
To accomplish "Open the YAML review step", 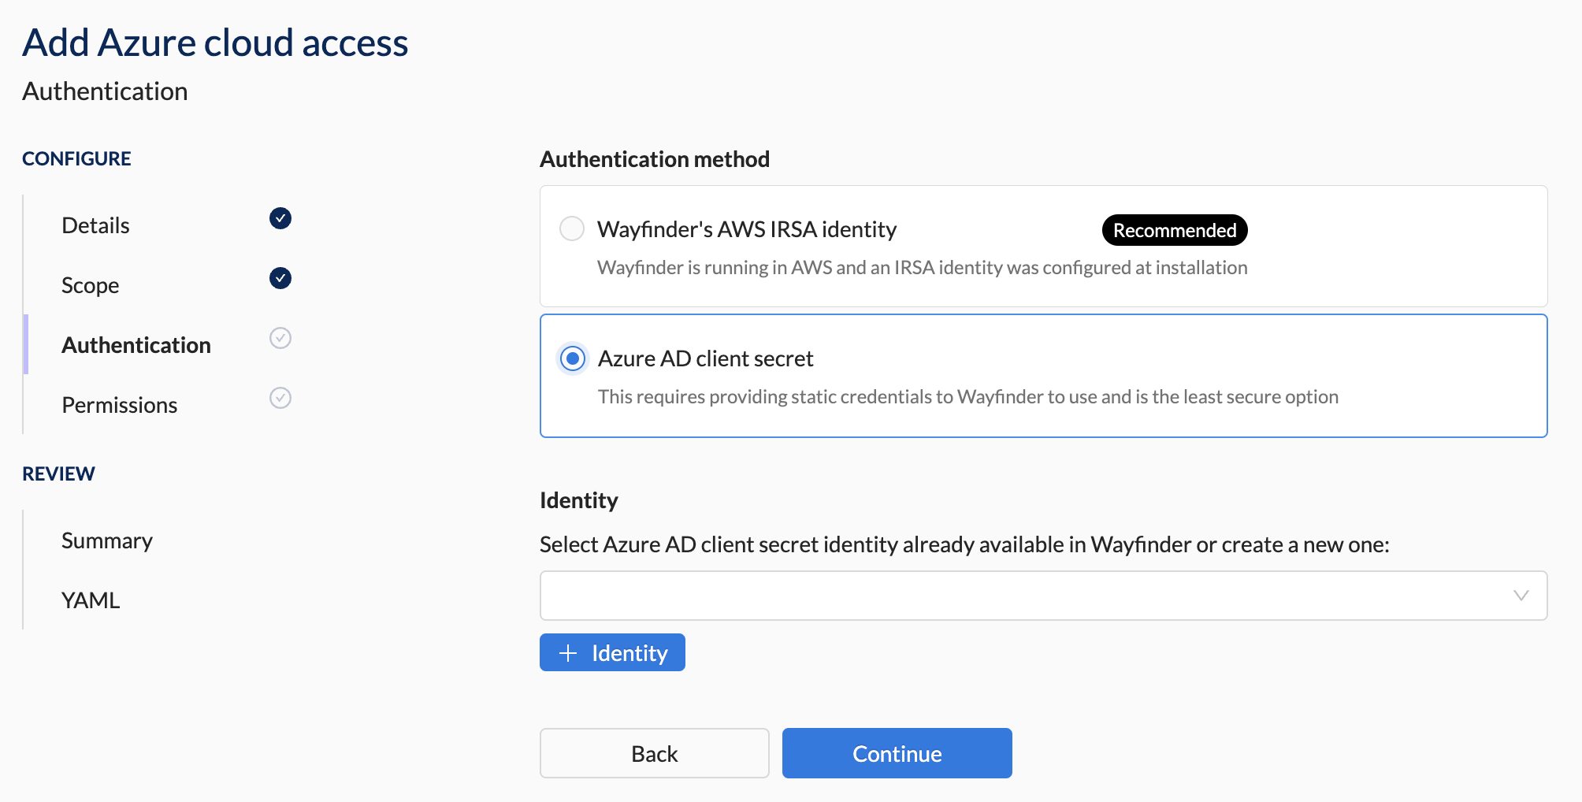I will 91,600.
